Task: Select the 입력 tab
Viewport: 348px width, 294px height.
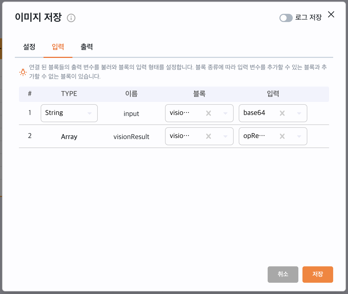Action: point(58,47)
